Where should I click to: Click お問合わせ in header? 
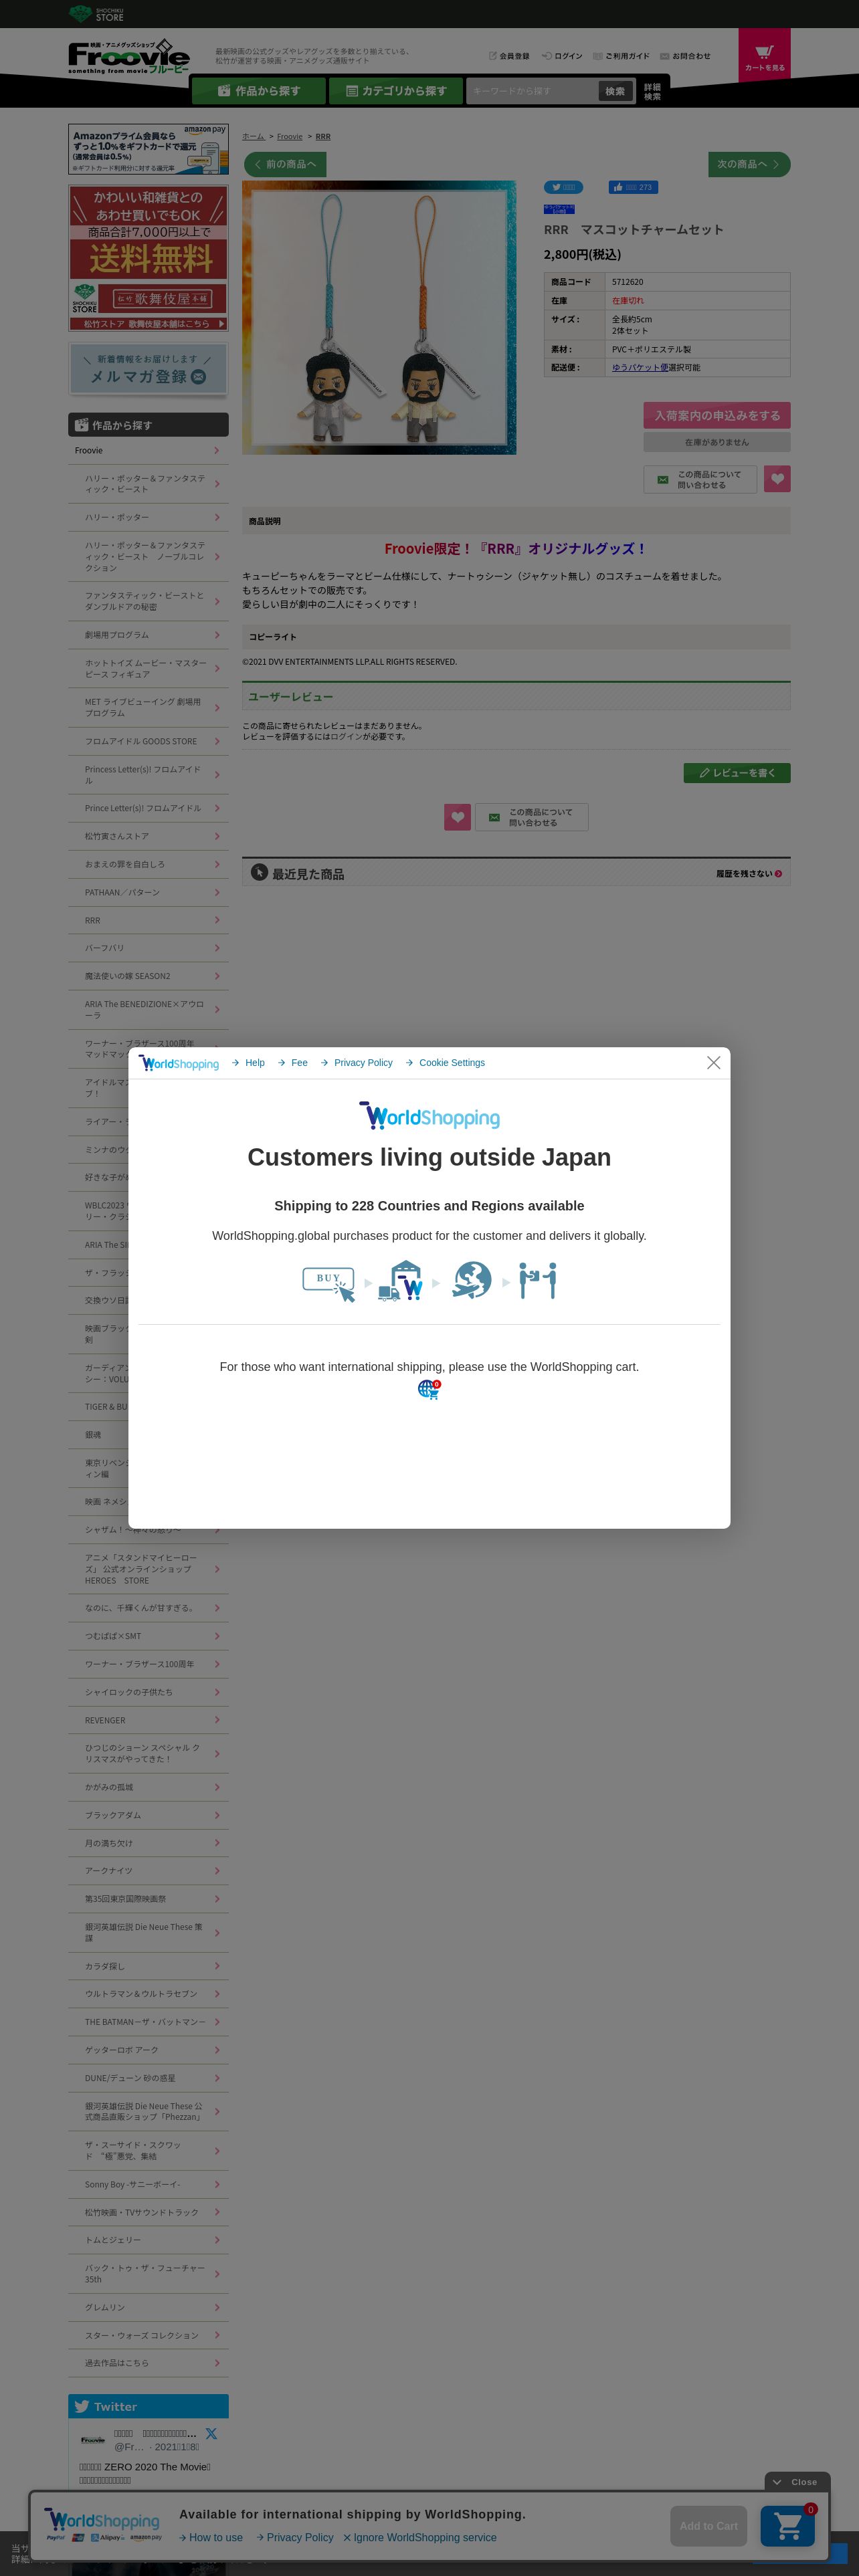tap(685, 56)
